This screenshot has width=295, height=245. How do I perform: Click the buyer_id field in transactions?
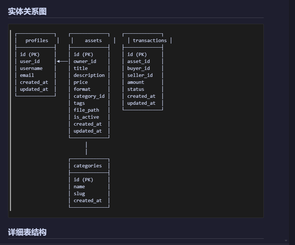point(139,68)
